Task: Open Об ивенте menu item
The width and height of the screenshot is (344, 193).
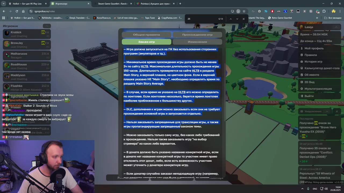Action: tap(320, 75)
